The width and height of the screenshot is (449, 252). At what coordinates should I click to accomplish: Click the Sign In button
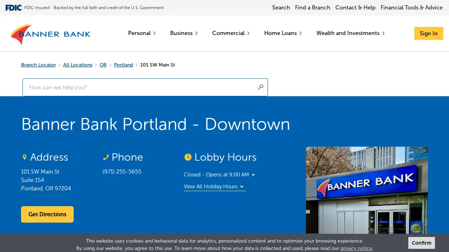pyautogui.click(x=429, y=33)
